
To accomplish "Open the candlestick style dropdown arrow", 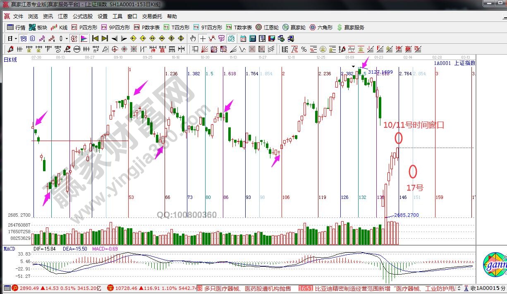I will (x=67, y=38).
